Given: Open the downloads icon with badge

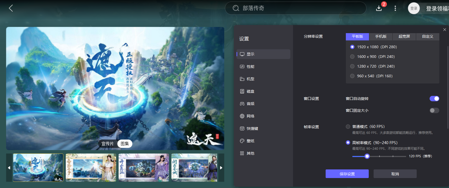Looking at the screenshot, I should (x=379, y=8).
